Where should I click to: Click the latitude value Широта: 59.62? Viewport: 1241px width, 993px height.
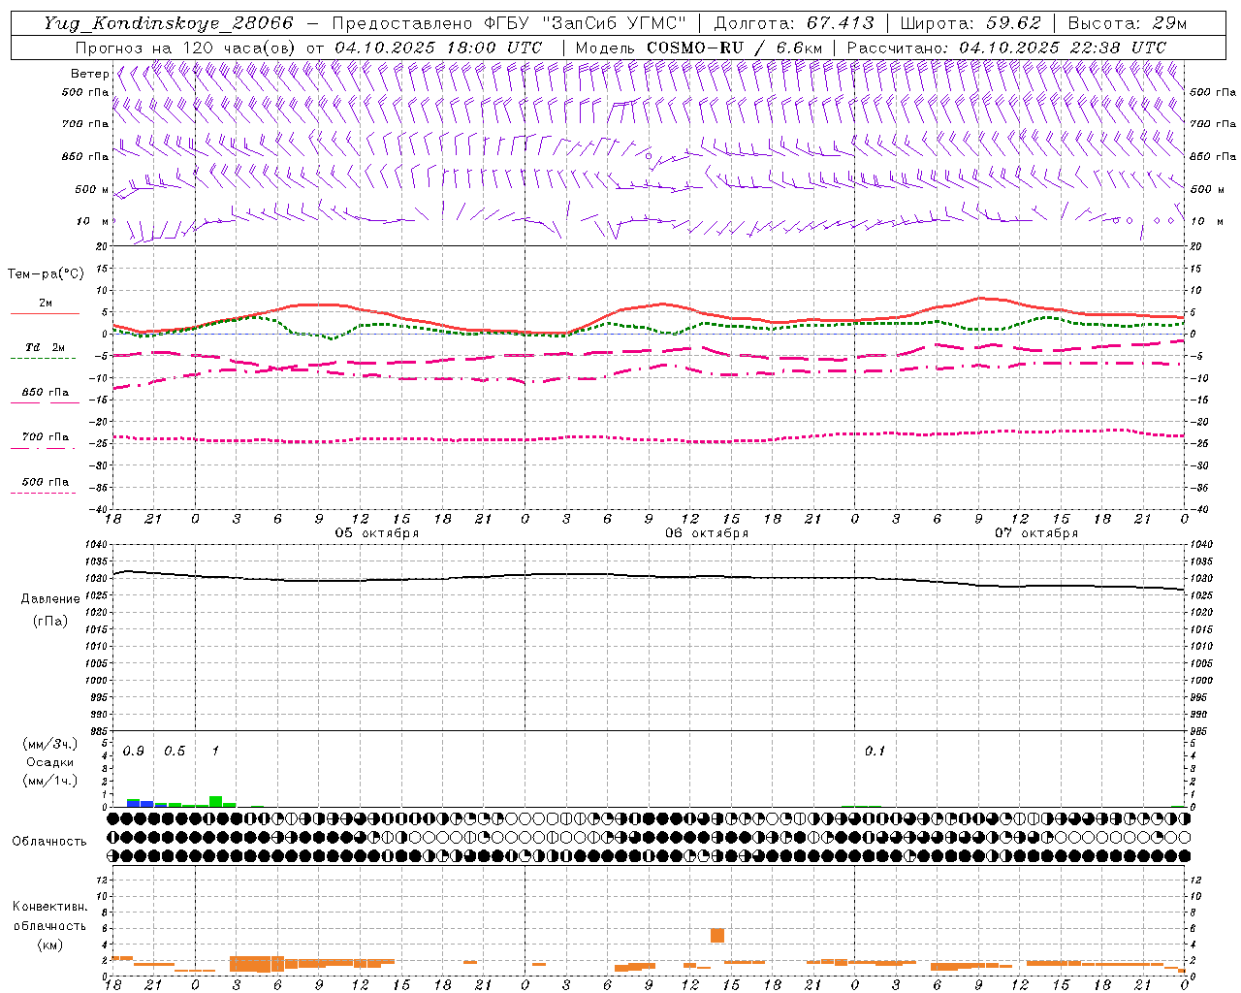coord(971,23)
